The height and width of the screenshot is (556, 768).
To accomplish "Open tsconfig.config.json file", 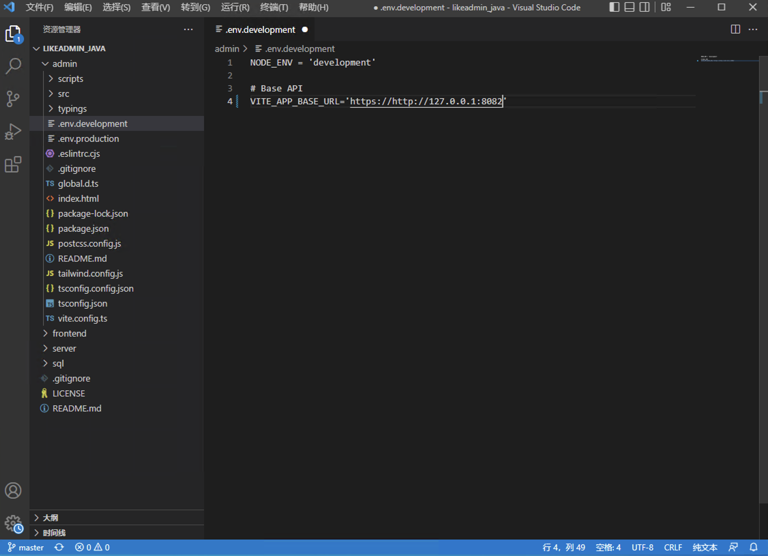I will pyautogui.click(x=117, y=289).
